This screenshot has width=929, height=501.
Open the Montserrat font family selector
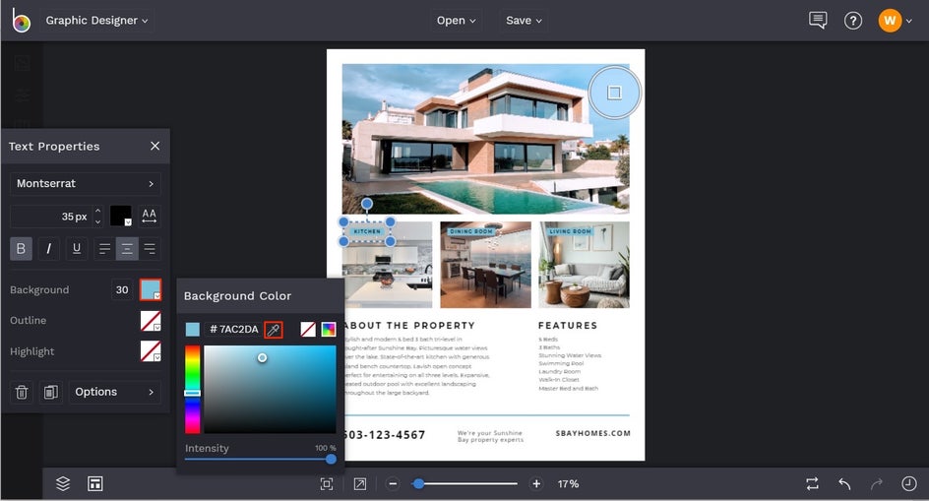coord(86,184)
